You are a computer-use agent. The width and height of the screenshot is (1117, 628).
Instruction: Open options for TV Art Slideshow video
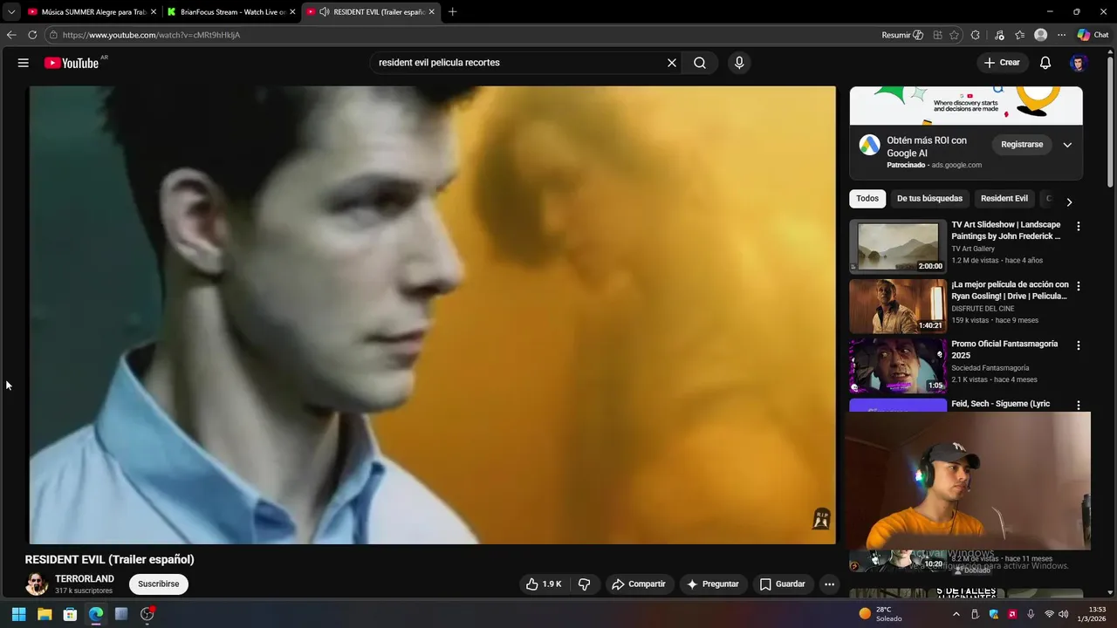click(1079, 227)
